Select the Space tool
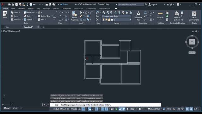The height and width of the screenshot is (114, 202). click(x=28, y=20)
